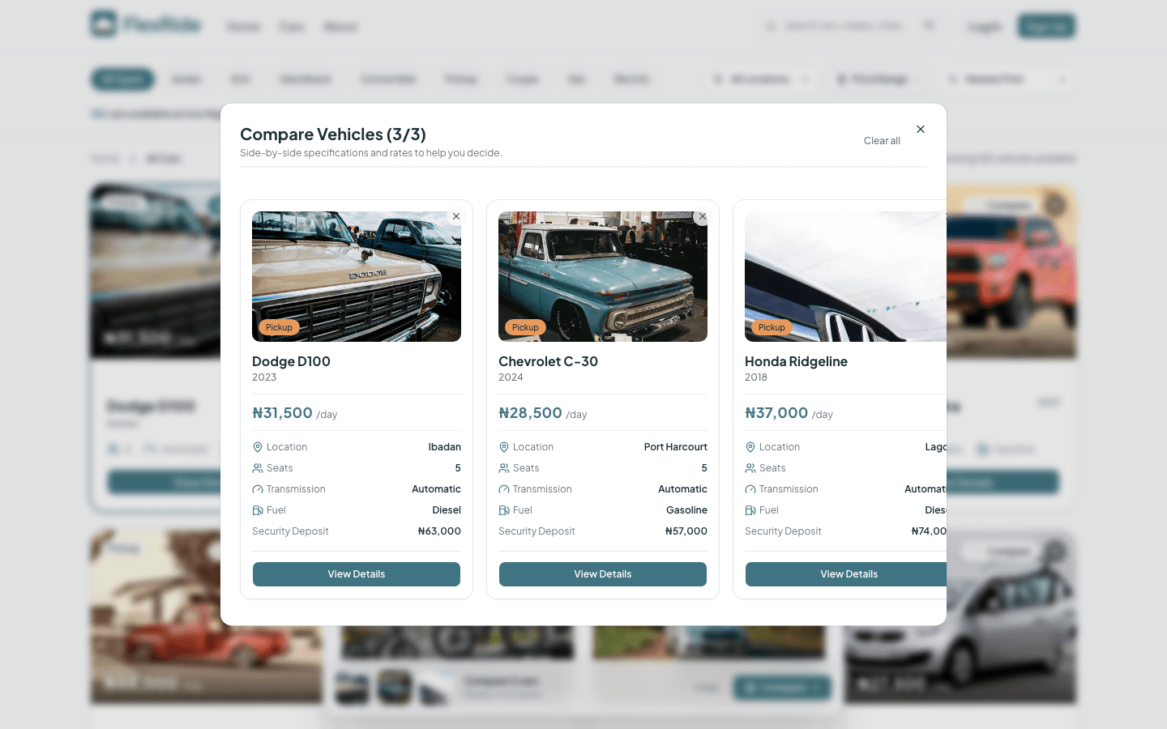This screenshot has height=729, width=1167.
Task: Open View Details for Dodge D100
Action: 357,574
